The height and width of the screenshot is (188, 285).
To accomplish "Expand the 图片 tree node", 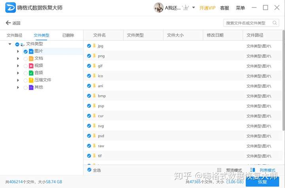I will pyautogui.click(x=18, y=51).
